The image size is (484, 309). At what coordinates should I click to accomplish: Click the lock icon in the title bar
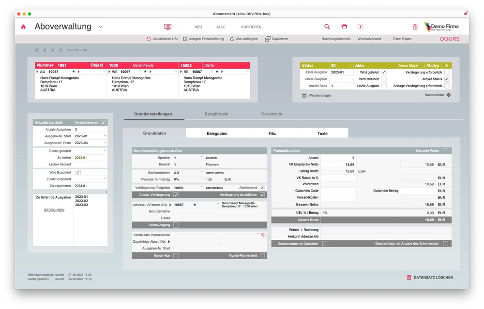click(x=466, y=14)
